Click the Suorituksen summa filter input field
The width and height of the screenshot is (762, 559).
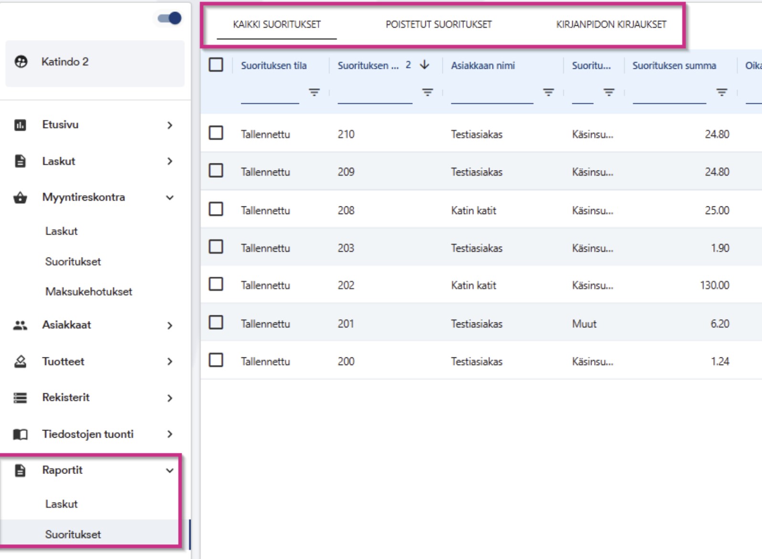coord(669,94)
